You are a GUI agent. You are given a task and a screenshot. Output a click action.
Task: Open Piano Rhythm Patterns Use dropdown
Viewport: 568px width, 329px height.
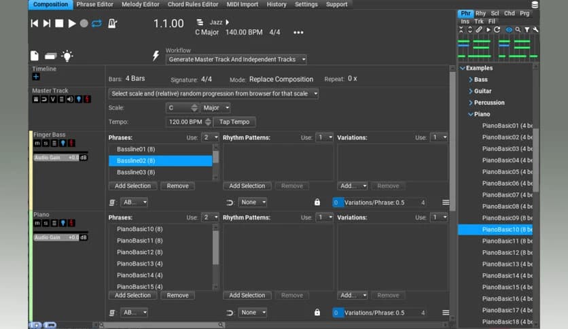pos(324,218)
